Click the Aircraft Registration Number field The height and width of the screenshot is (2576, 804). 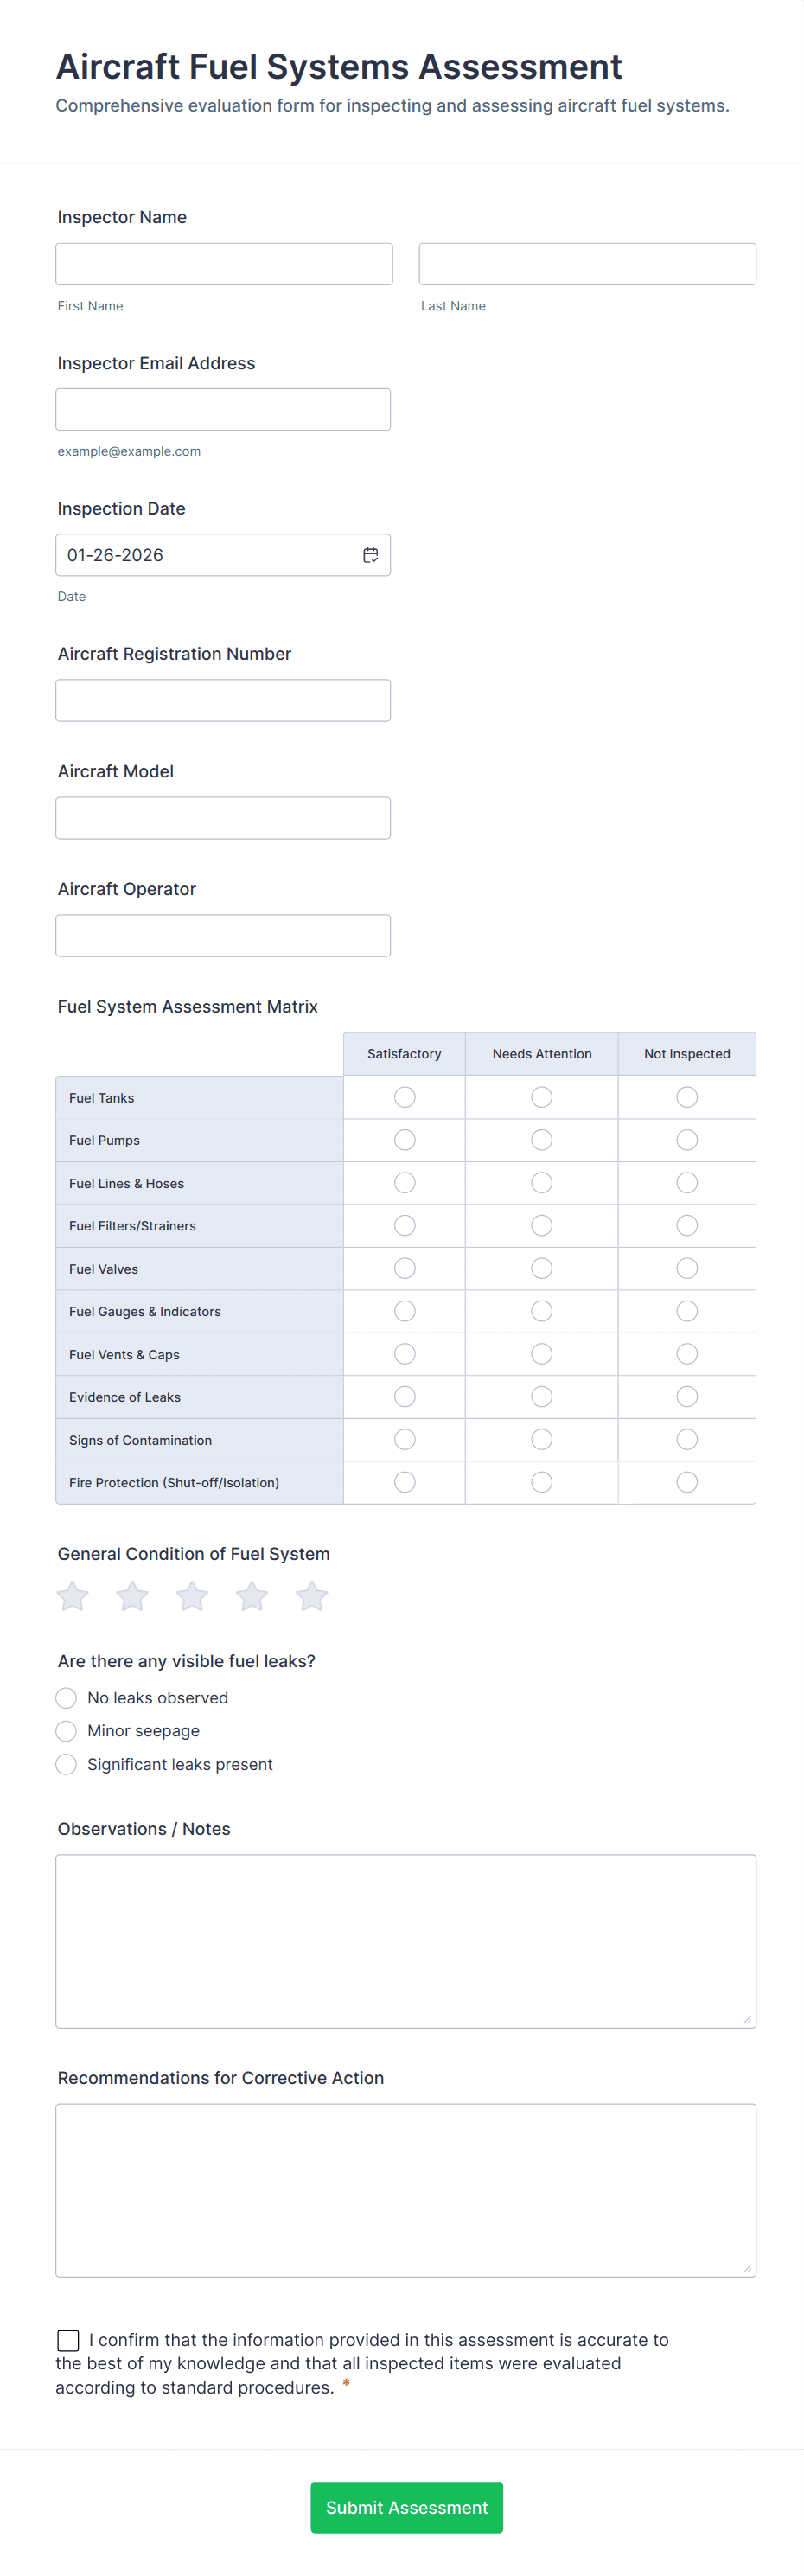(223, 699)
